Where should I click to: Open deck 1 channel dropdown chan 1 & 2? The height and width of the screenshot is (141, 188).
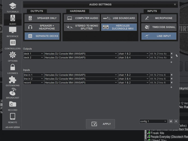[x=134, y=54]
